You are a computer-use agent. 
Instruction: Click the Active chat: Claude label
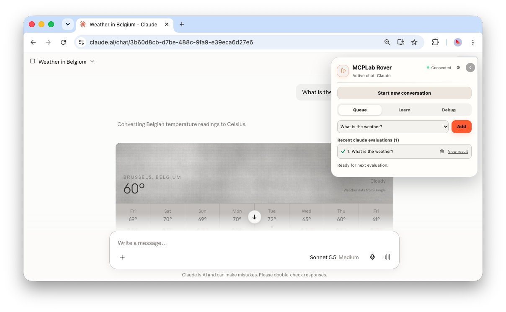(372, 76)
